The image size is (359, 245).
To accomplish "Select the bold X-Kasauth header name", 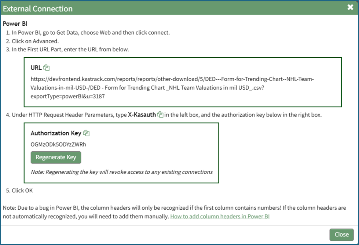I will click(142, 115).
